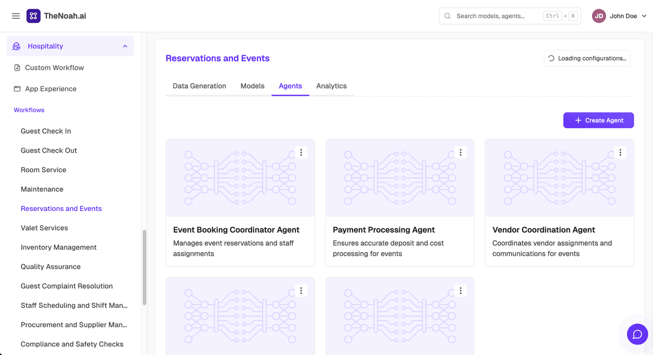The width and height of the screenshot is (653, 355).
Task: Click the Loading configurations button
Action: [587, 58]
